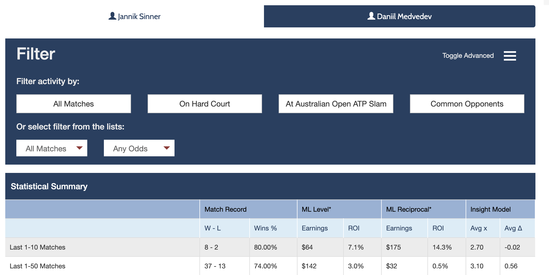This screenshot has width=549, height=275.
Task: Open the hamburger menu icon
Action: point(510,56)
